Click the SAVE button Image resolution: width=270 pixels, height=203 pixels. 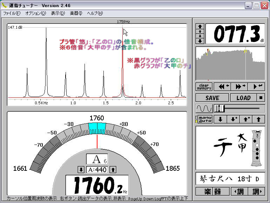point(212,98)
